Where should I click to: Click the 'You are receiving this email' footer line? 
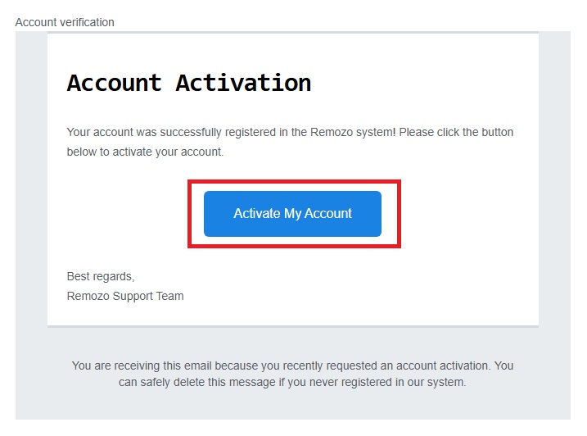tap(292, 366)
